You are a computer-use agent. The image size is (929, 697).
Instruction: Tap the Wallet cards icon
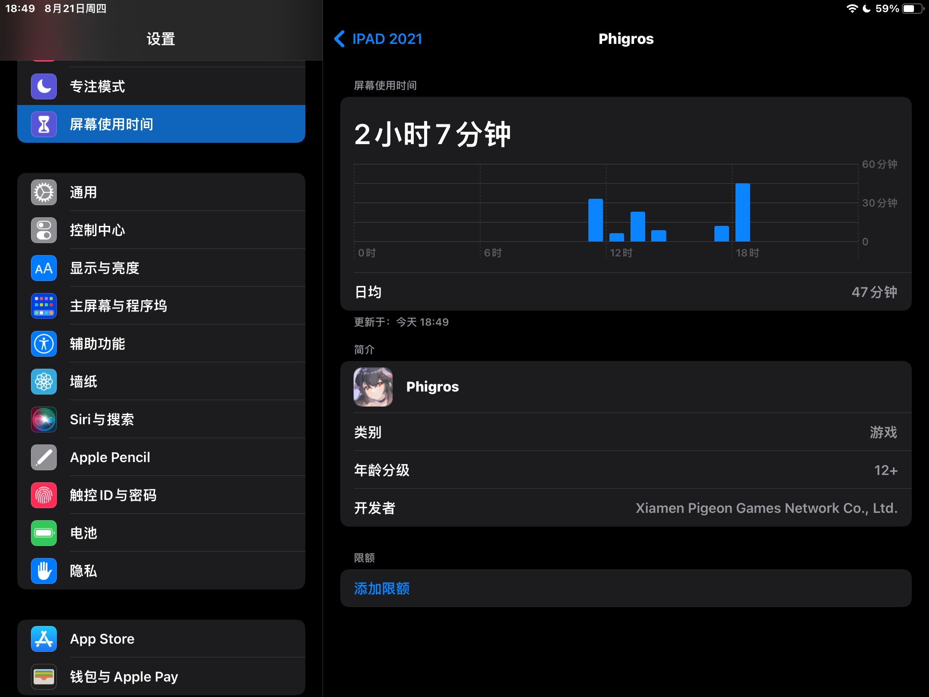pyautogui.click(x=44, y=677)
